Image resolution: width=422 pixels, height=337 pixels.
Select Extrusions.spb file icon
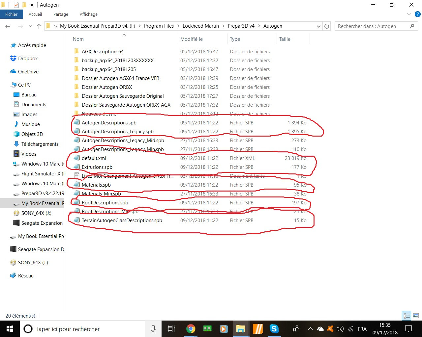pos(76,167)
